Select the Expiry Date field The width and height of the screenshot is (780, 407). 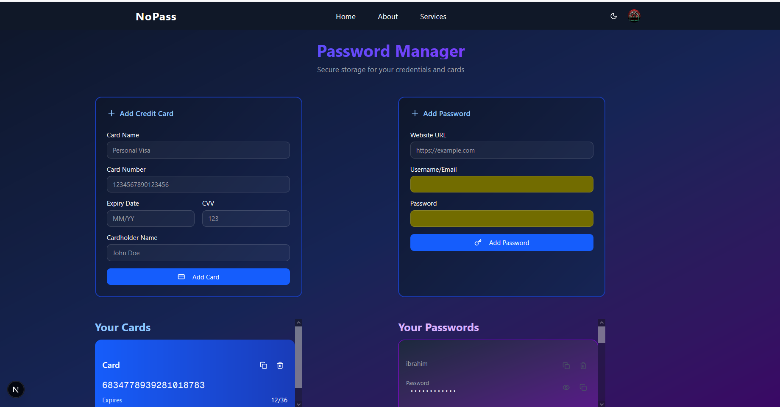point(150,219)
